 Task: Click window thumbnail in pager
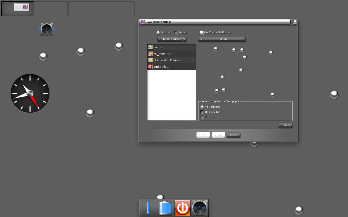coord(22,7)
